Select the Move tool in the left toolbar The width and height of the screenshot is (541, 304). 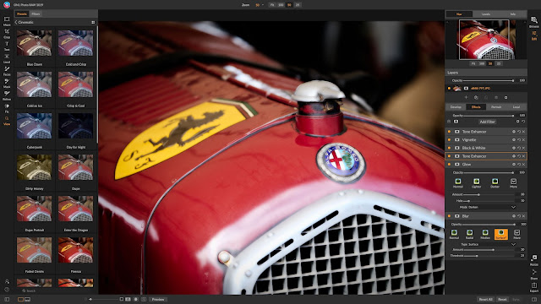pyautogui.click(x=7, y=20)
